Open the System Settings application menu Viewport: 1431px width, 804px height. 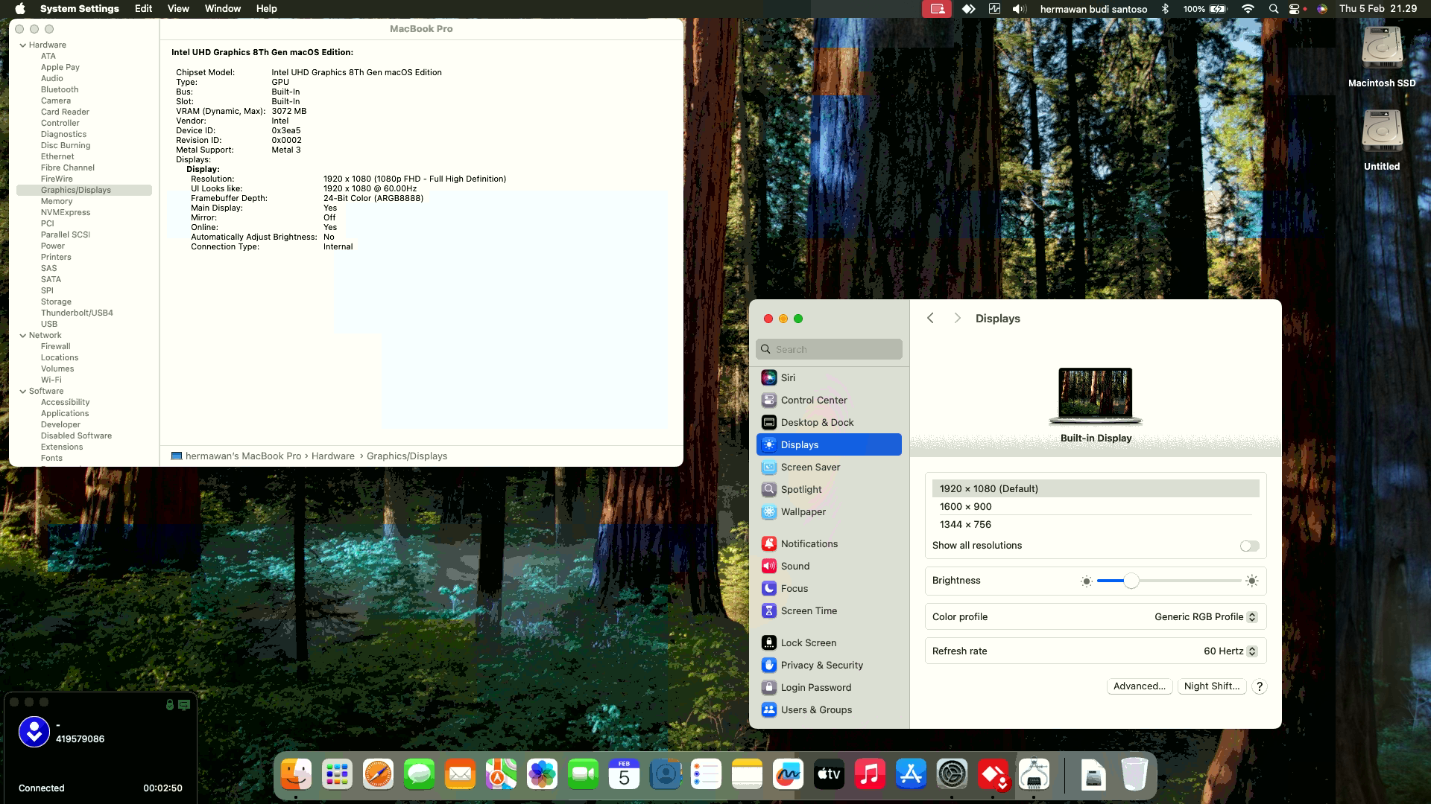pos(80,9)
